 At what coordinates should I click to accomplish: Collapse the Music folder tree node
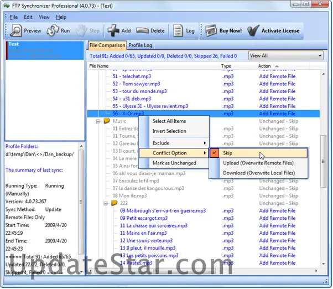click(98, 121)
